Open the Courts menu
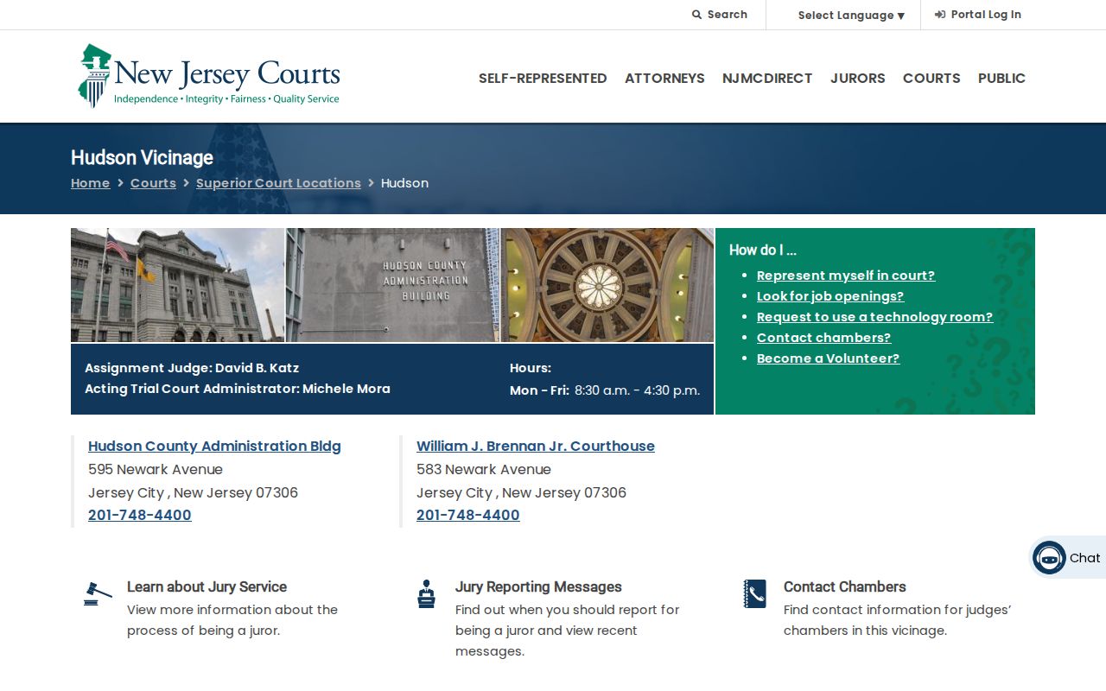 point(931,78)
